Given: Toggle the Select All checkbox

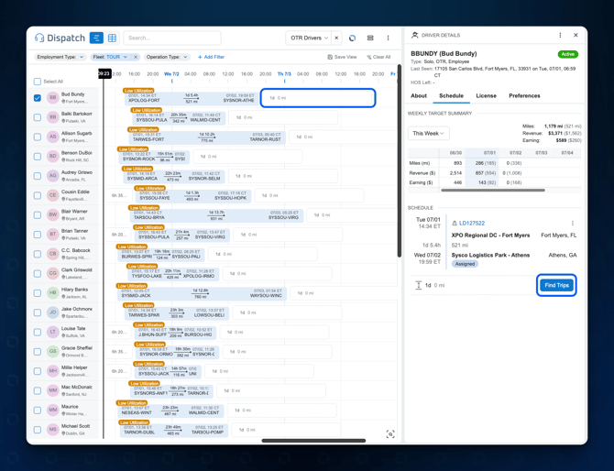Looking at the screenshot, I should (38, 82).
